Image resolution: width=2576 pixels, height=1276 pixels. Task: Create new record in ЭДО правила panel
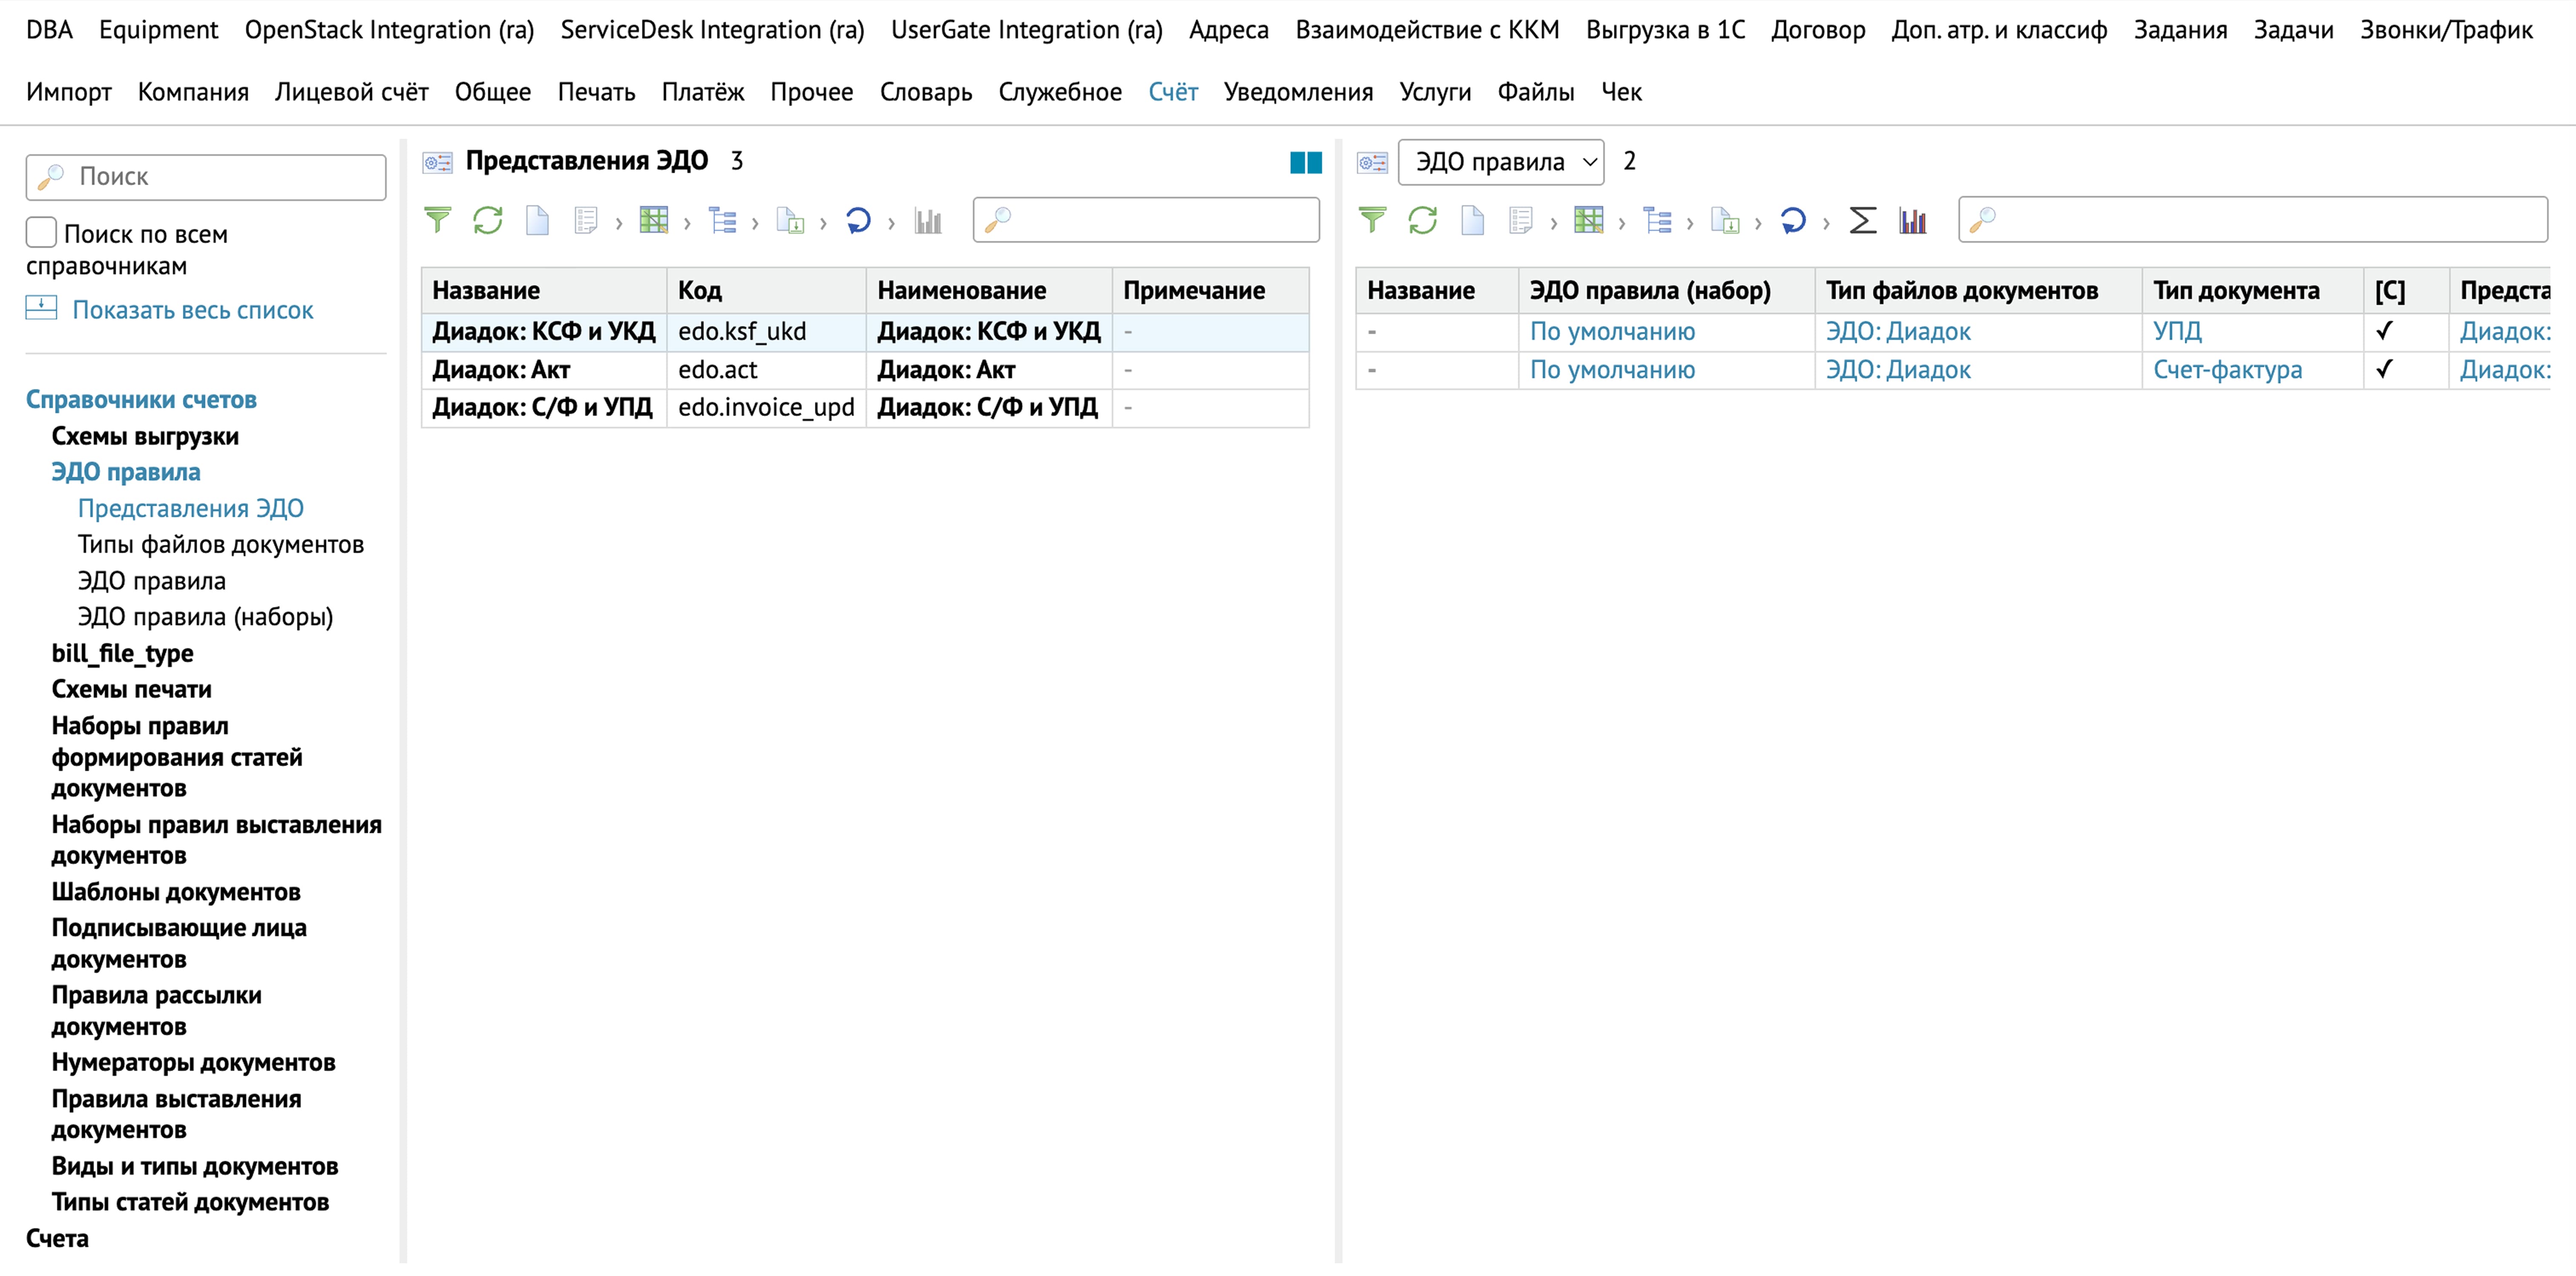click(x=1472, y=220)
